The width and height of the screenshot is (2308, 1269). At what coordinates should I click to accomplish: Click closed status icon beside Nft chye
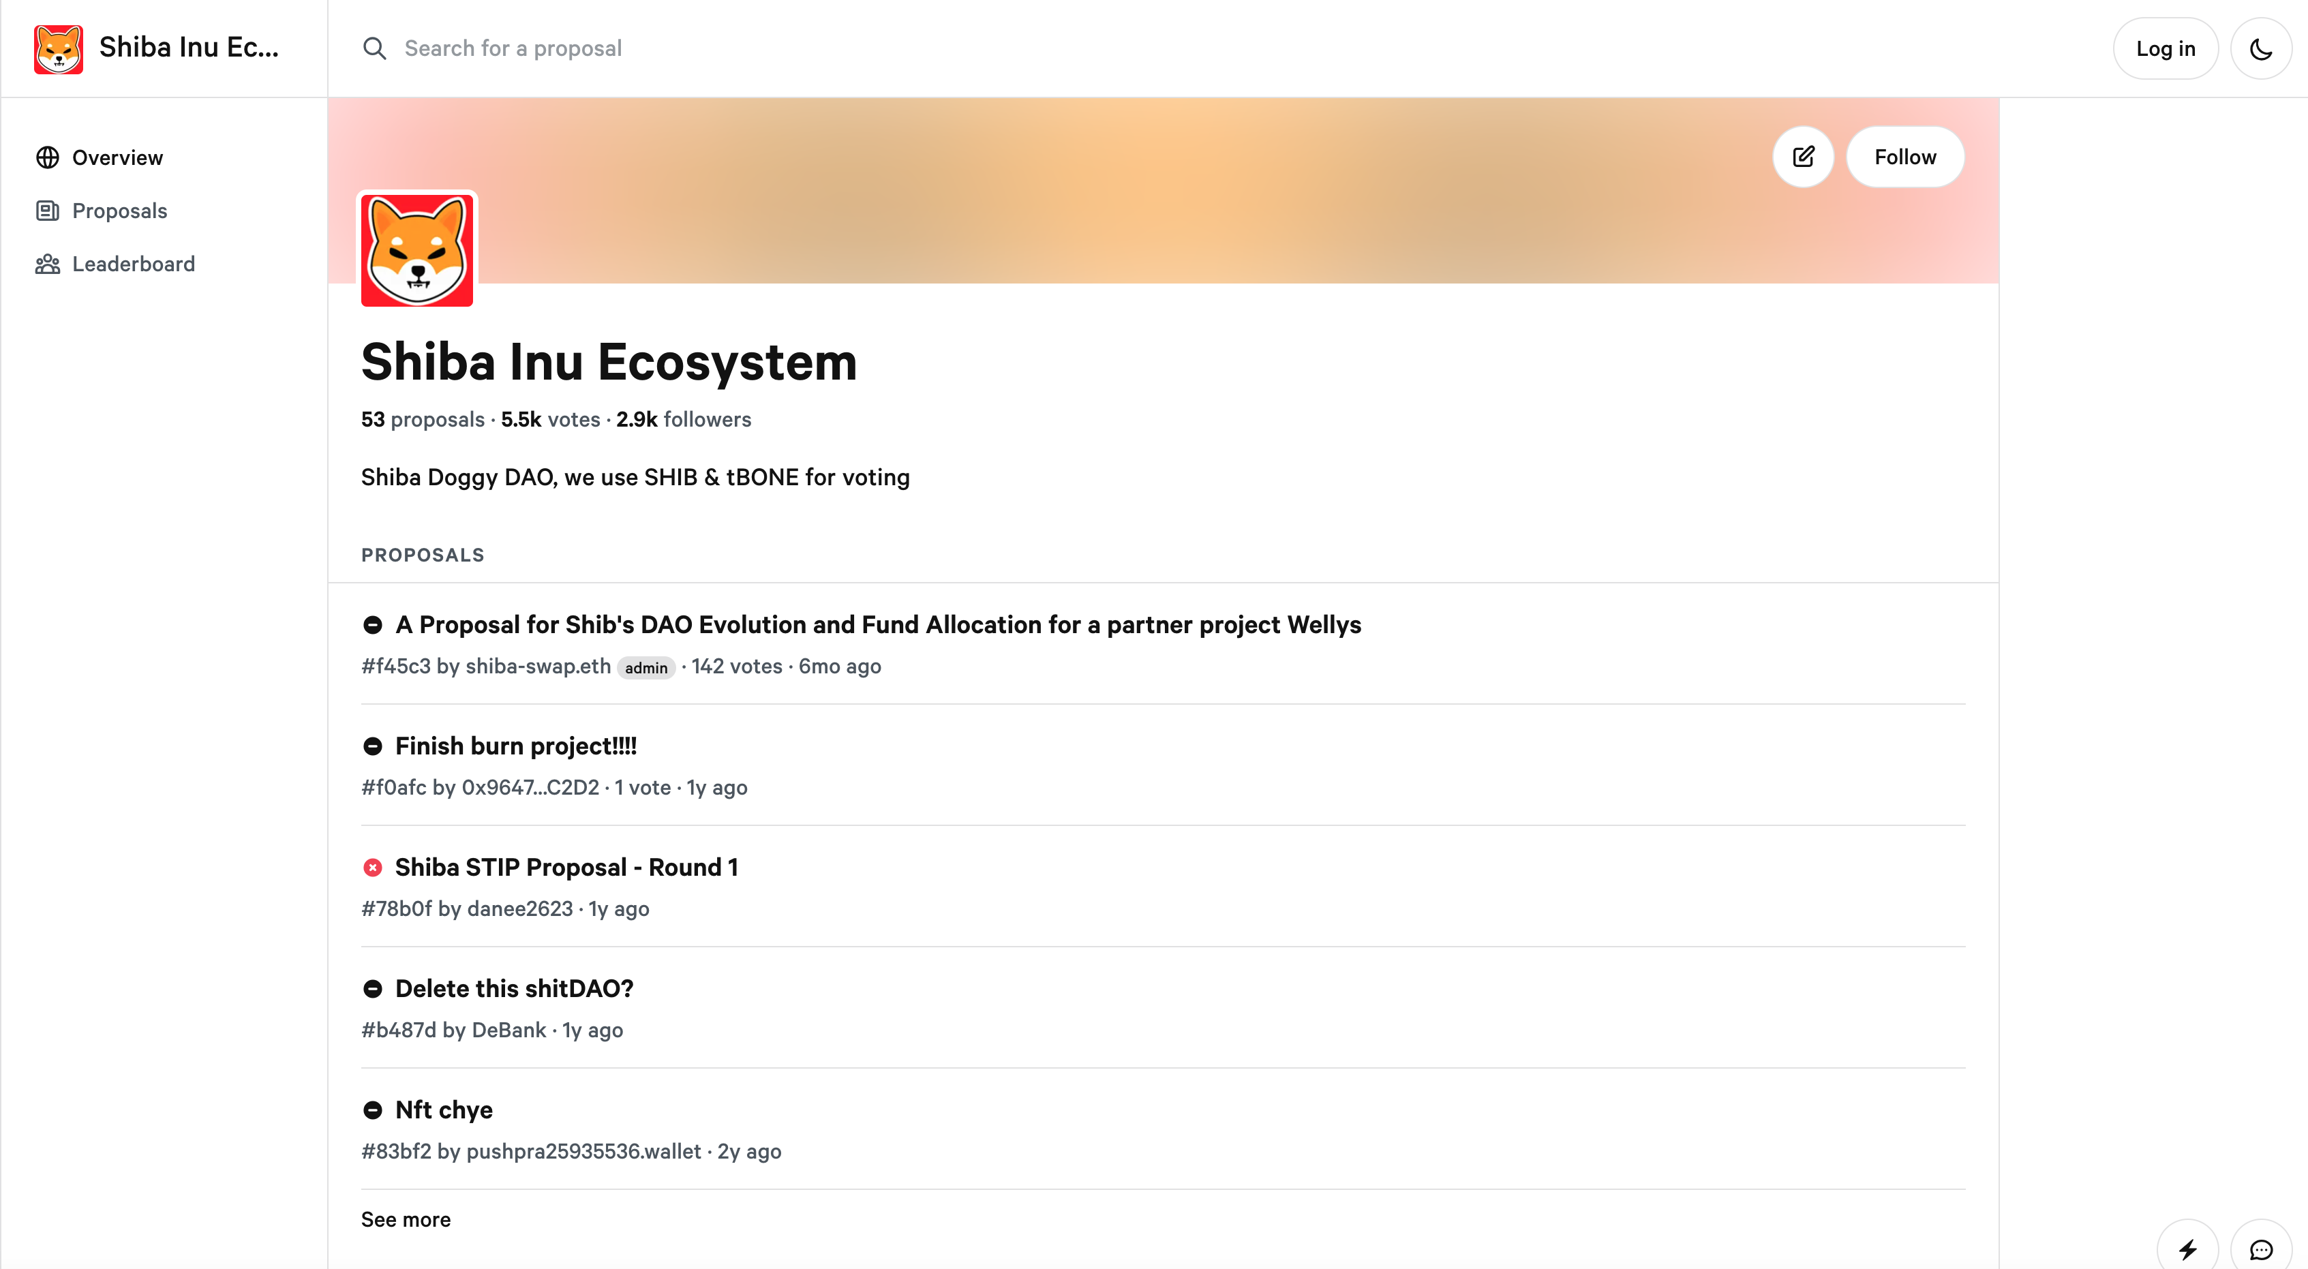click(373, 1110)
